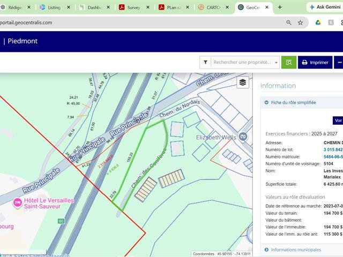Viewport: 343px width, 257px height.
Task: Click the filter funnel icon
Action: pos(205,63)
